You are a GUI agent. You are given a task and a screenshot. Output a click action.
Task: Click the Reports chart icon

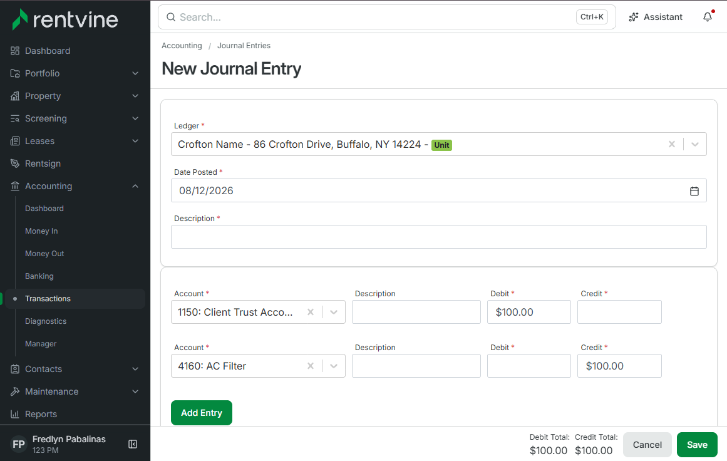pyautogui.click(x=15, y=414)
